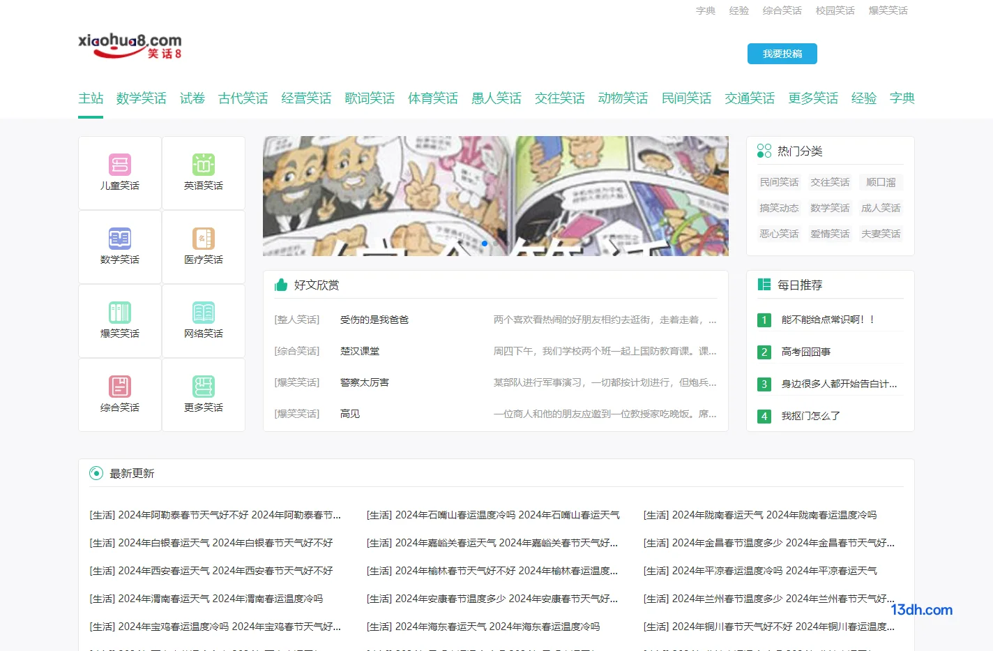
Task: Open 古代笑话 in the navigation bar
Action: click(243, 98)
